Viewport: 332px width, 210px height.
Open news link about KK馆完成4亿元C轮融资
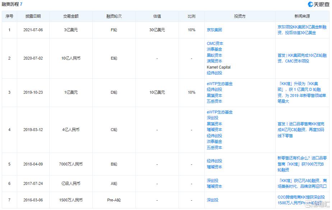pyautogui.click(x=301, y=130)
